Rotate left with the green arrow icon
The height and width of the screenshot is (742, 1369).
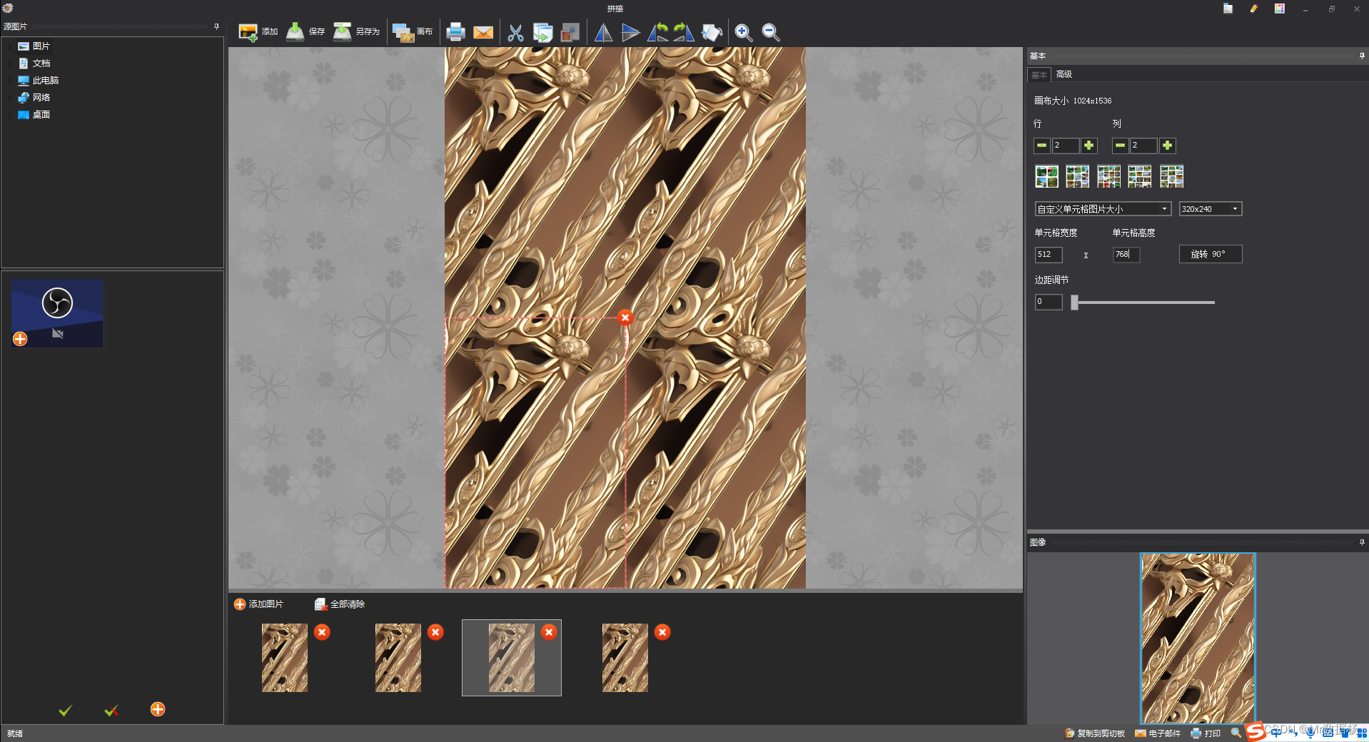[x=657, y=32]
